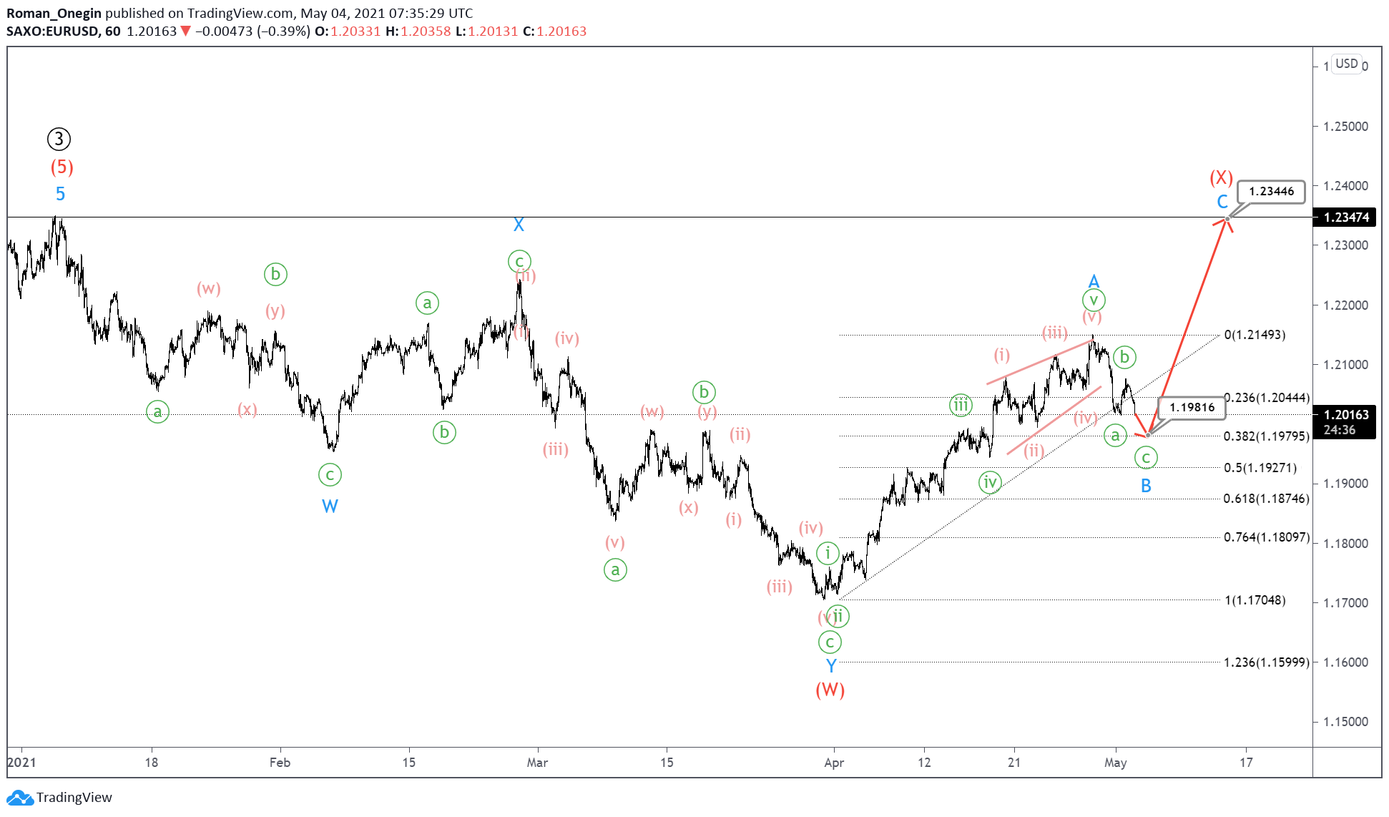Click the blue W wave label
Screen dimensions: 1389x817
[330, 507]
